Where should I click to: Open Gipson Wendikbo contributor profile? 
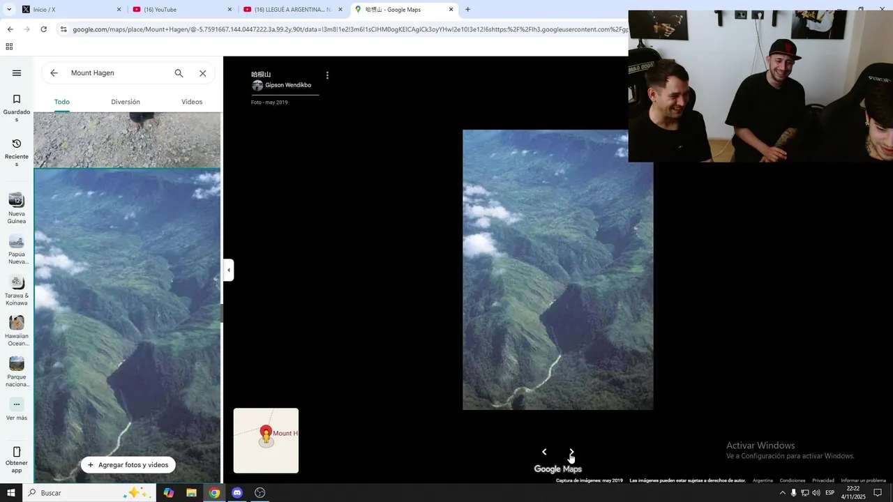tap(281, 85)
